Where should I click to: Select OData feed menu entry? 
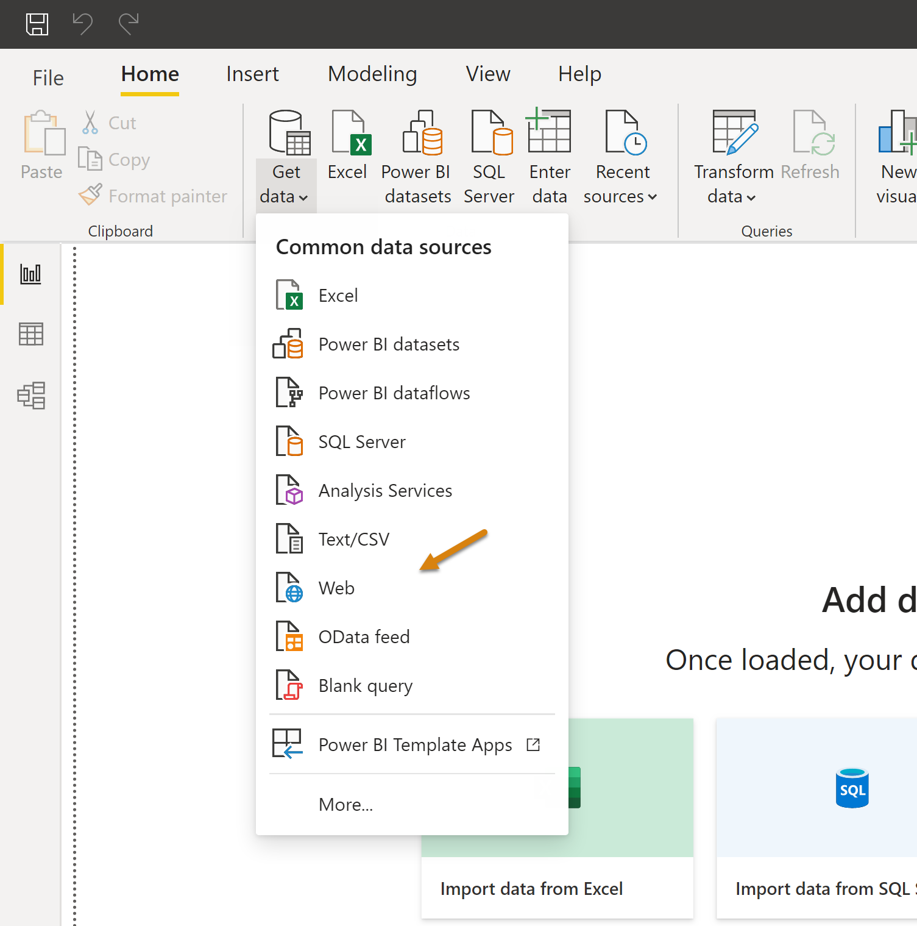pos(364,637)
